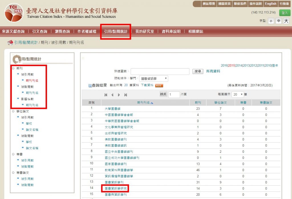Click the 聯絡我們 top link

tap(240, 4)
